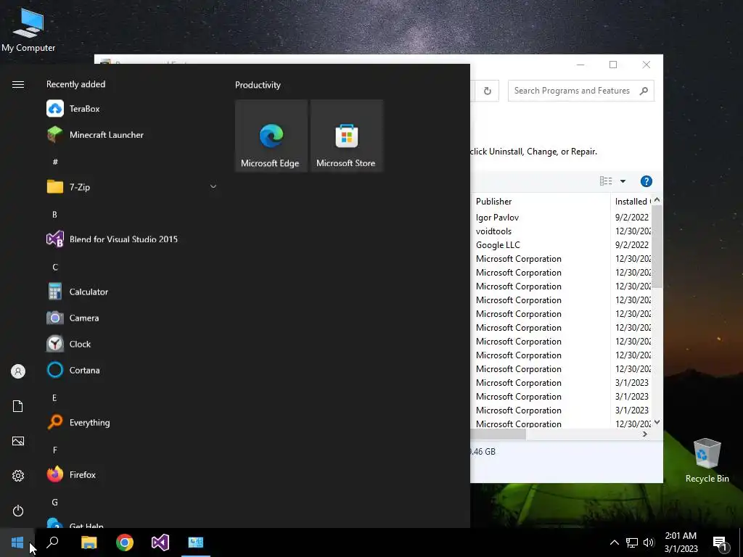This screenshot has width=743, height=557.
Task: Jump to letter section C
Action: click(x=55, y=267)
